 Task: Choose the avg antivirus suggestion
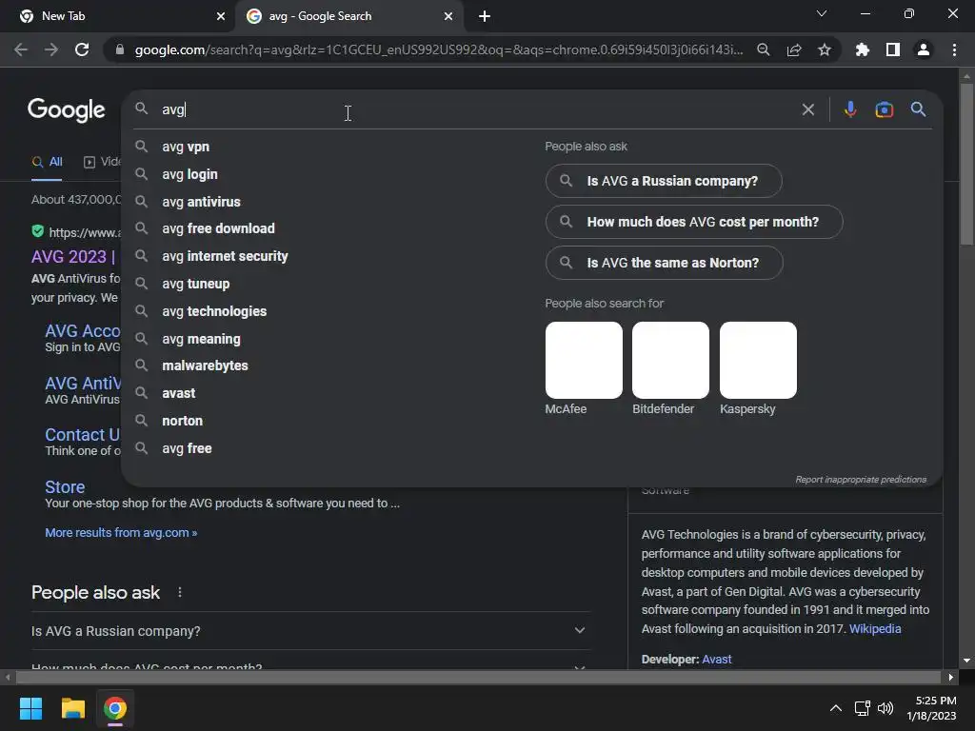click(201, 202)
